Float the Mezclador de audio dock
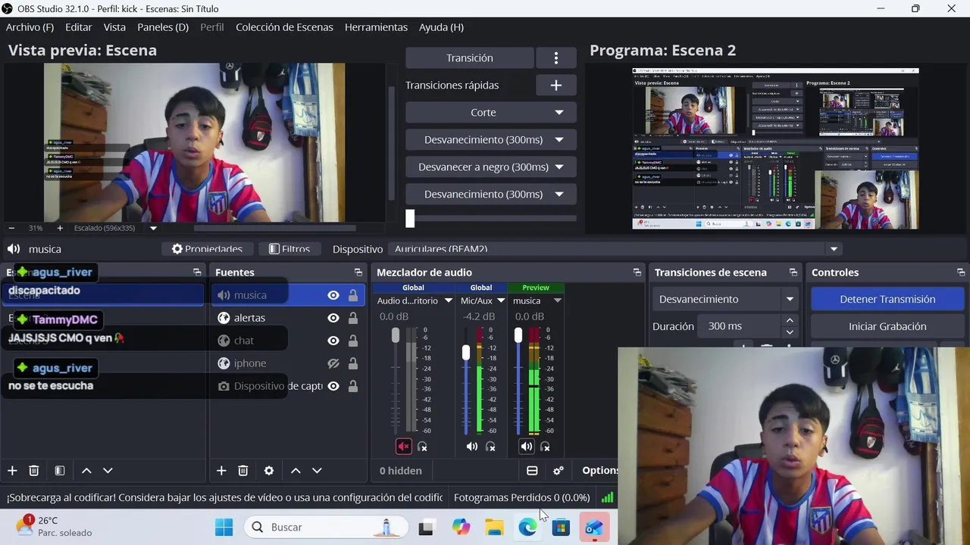Image resolution: width=970 pixels, height=545 pixels. click(637, 272)
